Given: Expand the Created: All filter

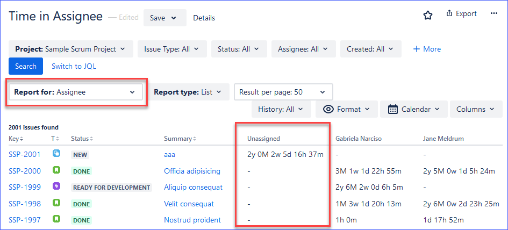Looking at the screenshot, I should click(370, 49).
